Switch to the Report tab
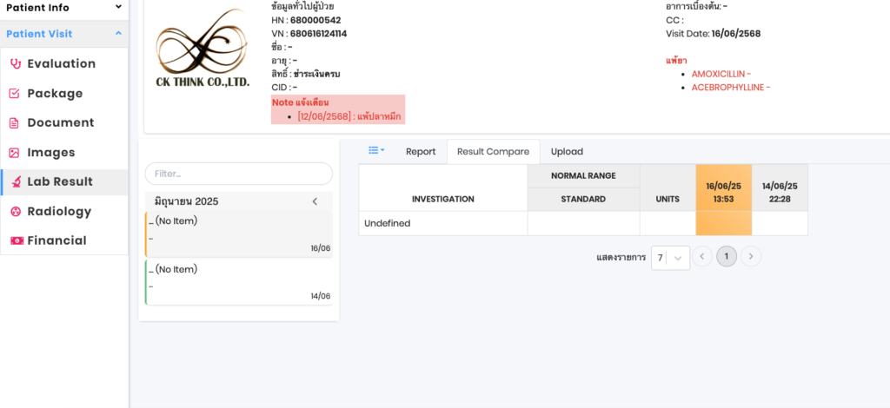The height and width of the screenshot is (408, 890). (421, 151)
